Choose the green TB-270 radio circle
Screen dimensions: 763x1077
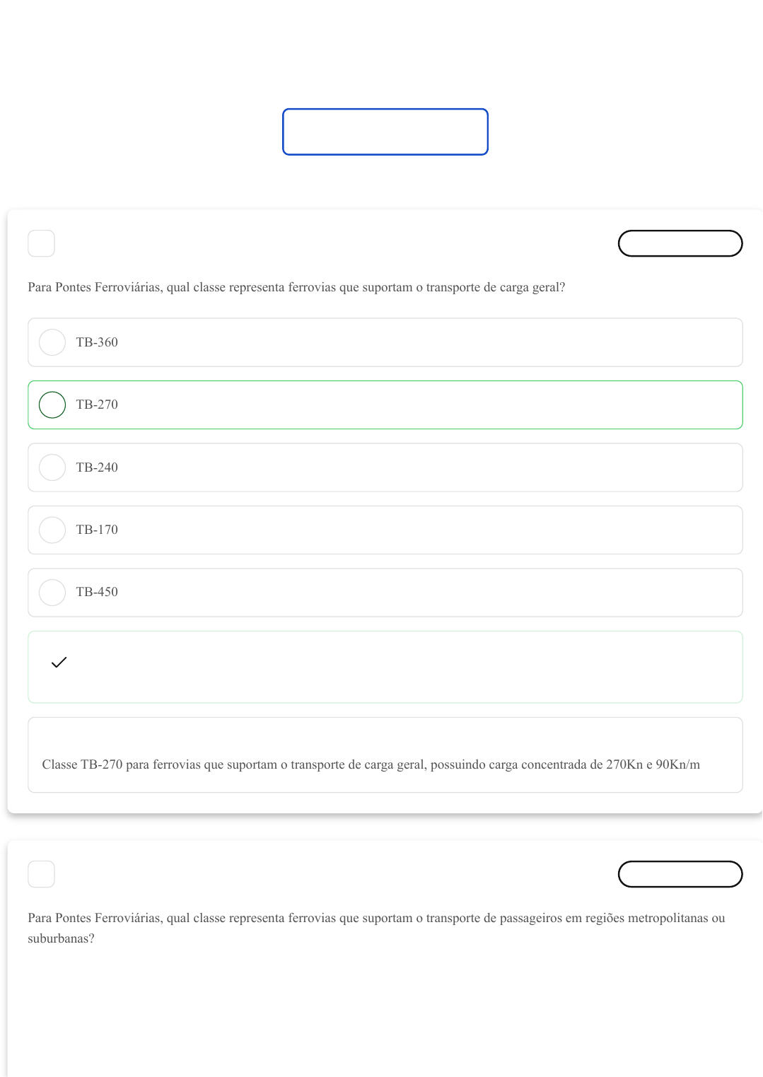pos(52,404)
